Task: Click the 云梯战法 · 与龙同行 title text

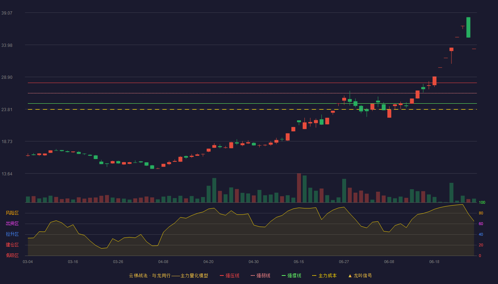Action: click(x=149, y=275)
